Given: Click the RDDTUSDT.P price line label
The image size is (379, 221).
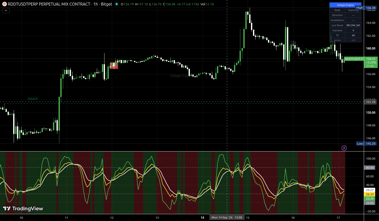Looking at the screenshot, I should [354, 59].
